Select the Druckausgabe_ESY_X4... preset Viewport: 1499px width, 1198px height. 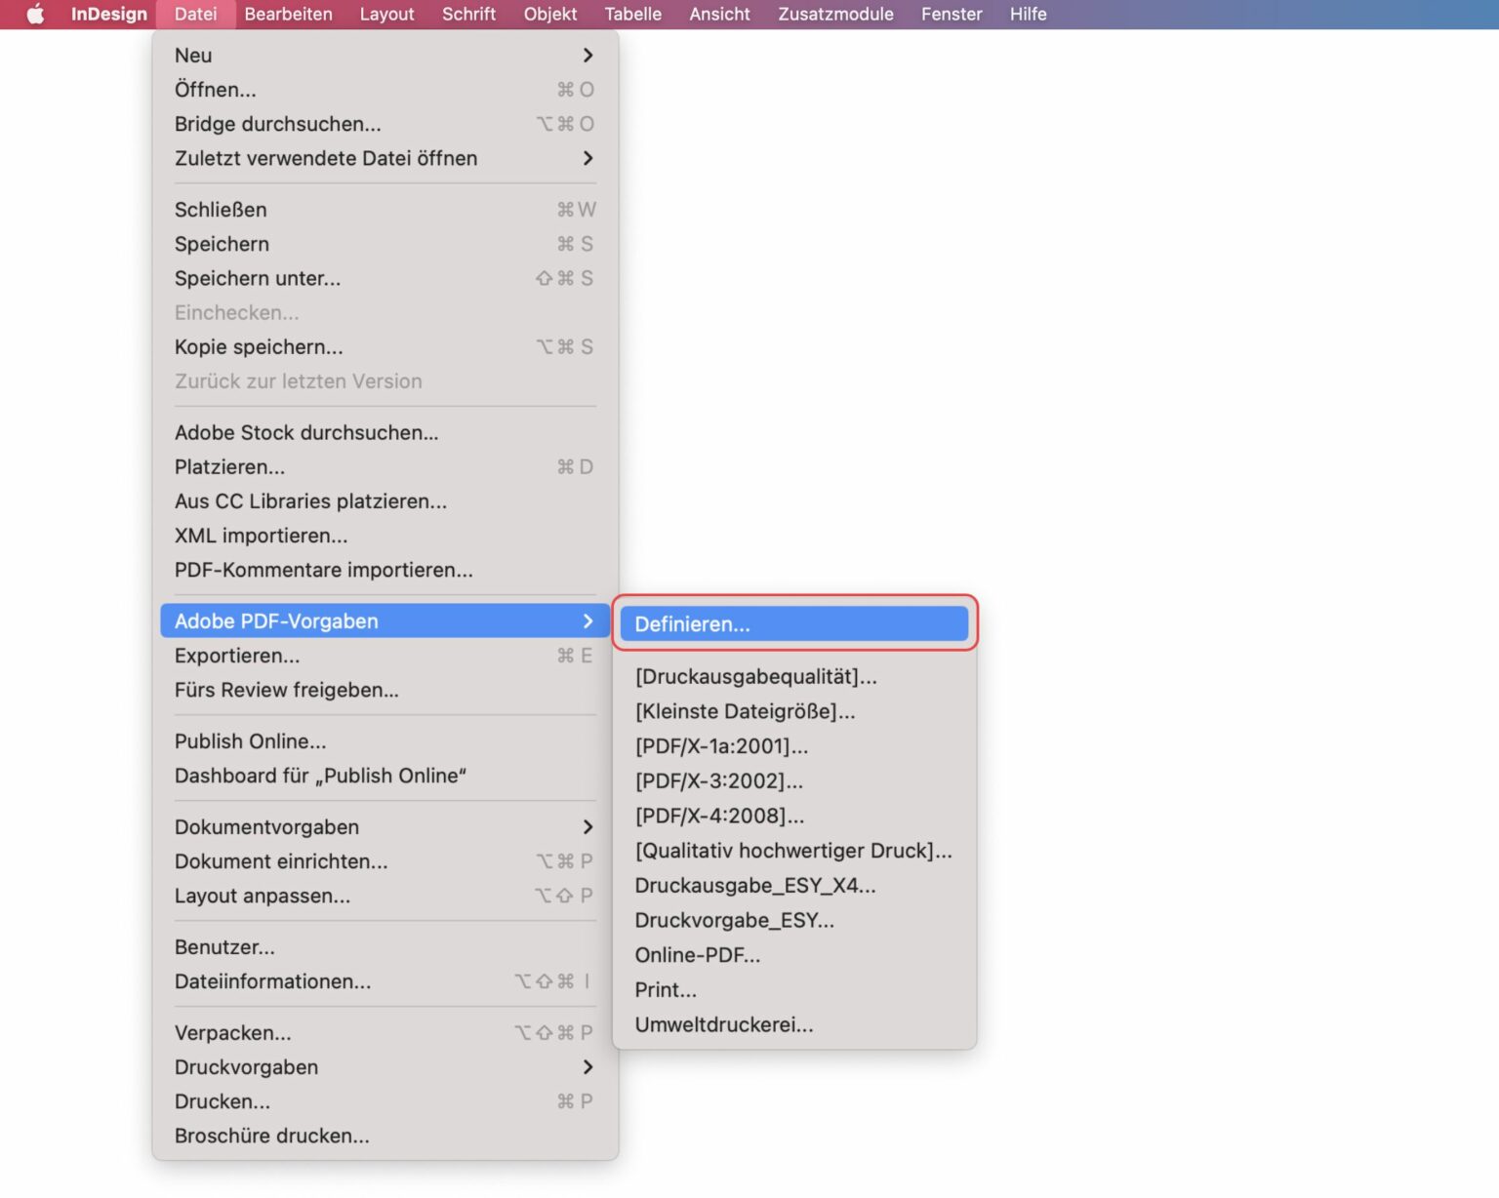794,886
